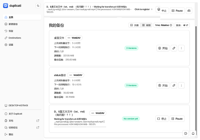Open the speed throttle icon button
Image resolution: width=200 pixels, height=140 pixels.
189,11
